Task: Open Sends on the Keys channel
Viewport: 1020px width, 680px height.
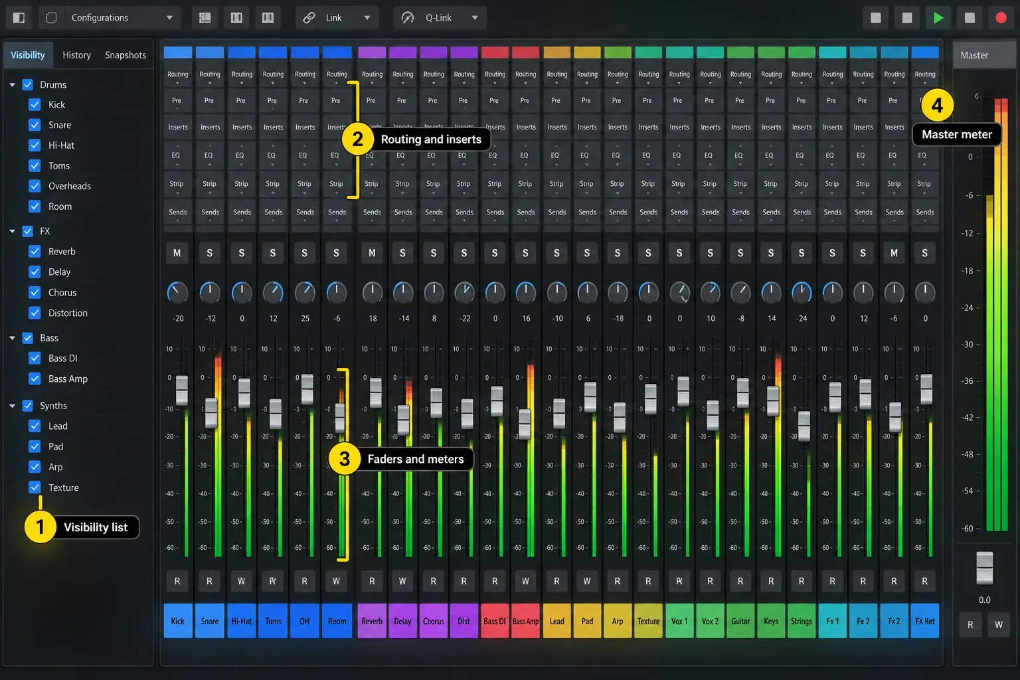Action: 771,214
